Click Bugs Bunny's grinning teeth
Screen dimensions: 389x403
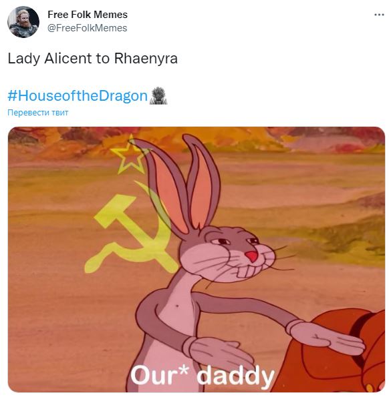click(x=246, y=271)
